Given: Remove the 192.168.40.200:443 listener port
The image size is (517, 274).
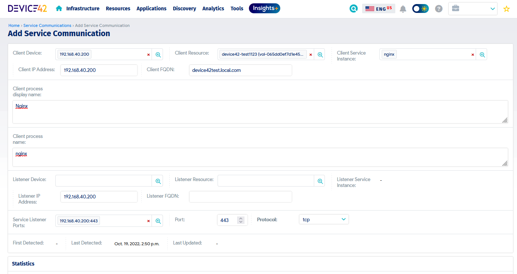Looking at the screenshot, I should point(149,221).
